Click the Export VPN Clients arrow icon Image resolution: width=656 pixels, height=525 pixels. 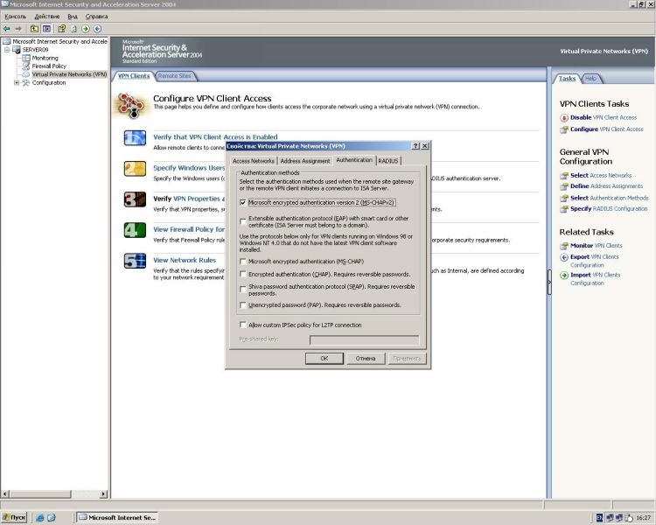click(x=564, y=257)
